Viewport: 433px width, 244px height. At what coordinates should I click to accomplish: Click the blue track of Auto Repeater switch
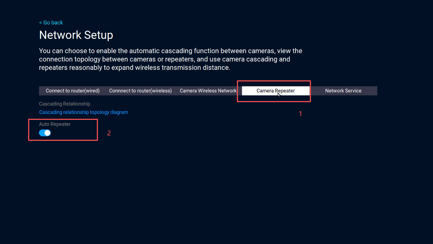click(x=42, y=133)
